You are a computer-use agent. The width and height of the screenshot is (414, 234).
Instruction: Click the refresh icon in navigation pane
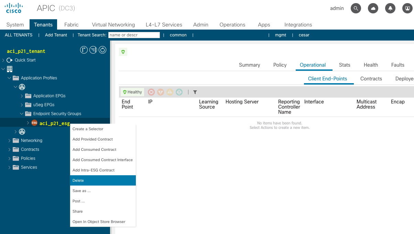(102, 50)
